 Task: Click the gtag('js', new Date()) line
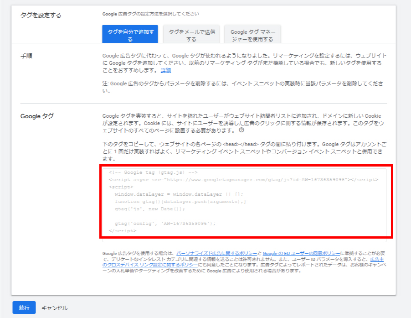click(150, 209)
